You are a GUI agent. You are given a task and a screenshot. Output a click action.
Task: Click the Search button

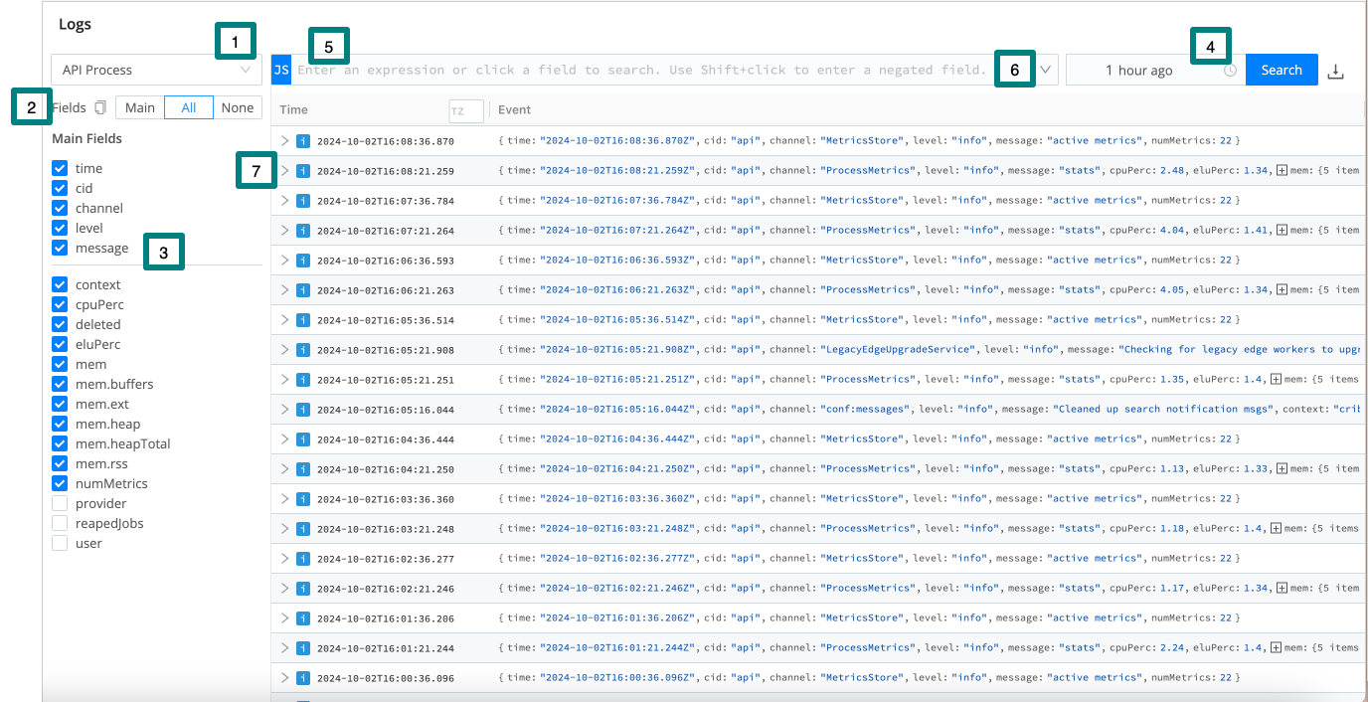pos(1282,70)
